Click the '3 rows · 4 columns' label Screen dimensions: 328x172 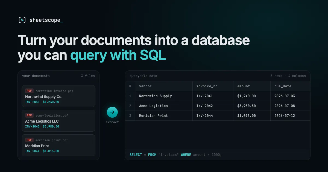tap(288, 76)
